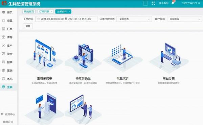Screen dimensions: 203x125
Task: Open the 生成采购单 card illustration
Action: (x=44, y=56)
